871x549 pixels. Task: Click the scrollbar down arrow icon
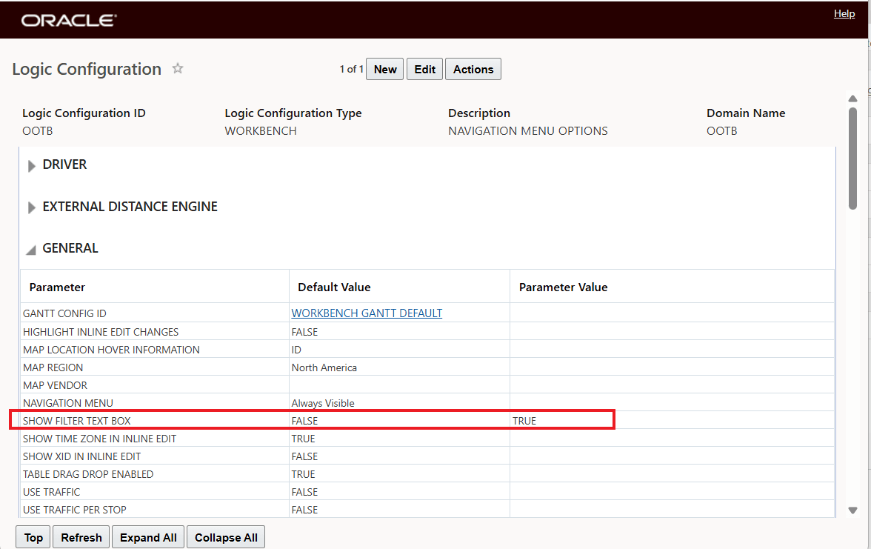pyautogui.click(x=852, y=510)
